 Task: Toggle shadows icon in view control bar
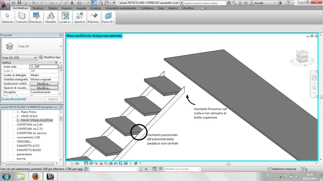[101, 163]
